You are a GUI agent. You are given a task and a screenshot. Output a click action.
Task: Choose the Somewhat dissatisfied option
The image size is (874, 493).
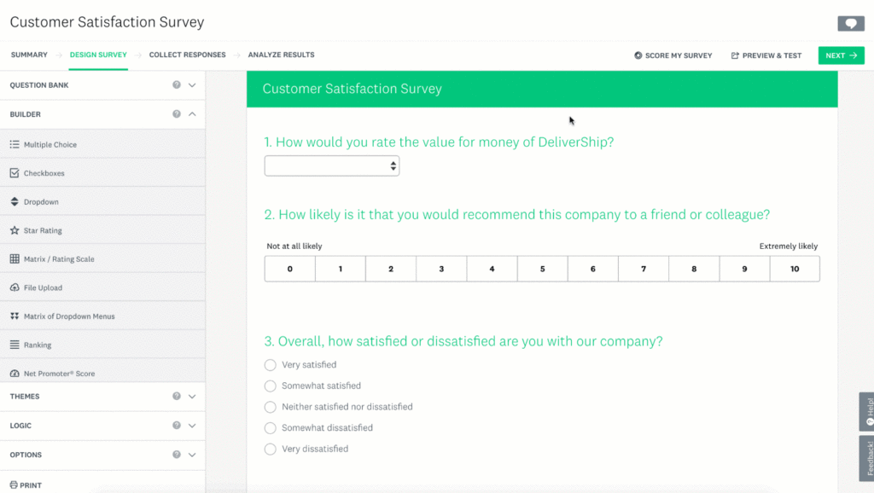pyautogui.click(x=271, y=428)
